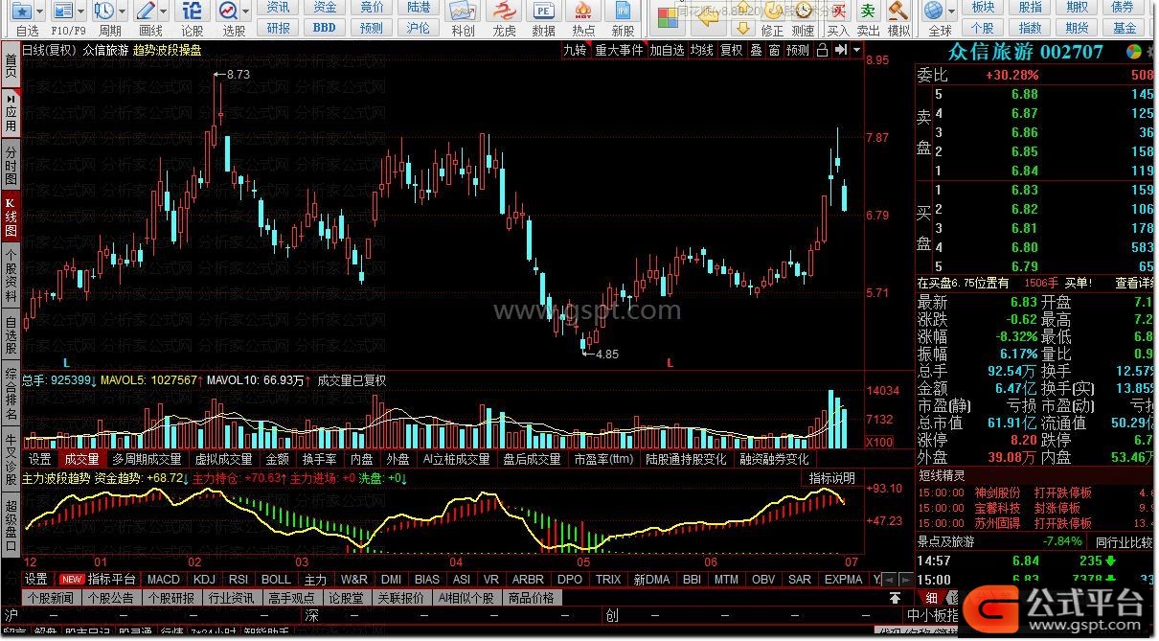The width and height of the screenshot is (1159, 641).
Task: Expand the 选股 dropdown arrow
Action: (247, 11)
